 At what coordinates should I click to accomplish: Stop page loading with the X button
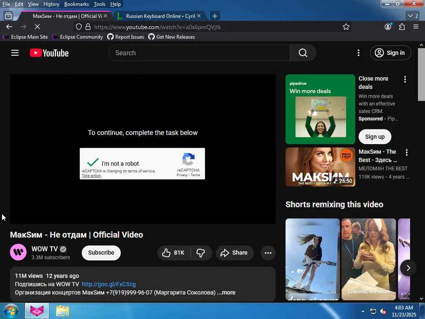37,27
